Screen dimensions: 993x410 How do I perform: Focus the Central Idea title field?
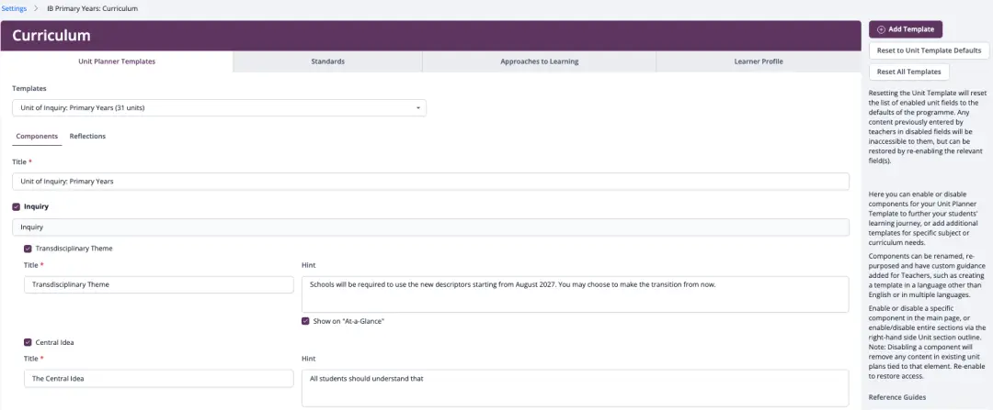coord(158,378)
